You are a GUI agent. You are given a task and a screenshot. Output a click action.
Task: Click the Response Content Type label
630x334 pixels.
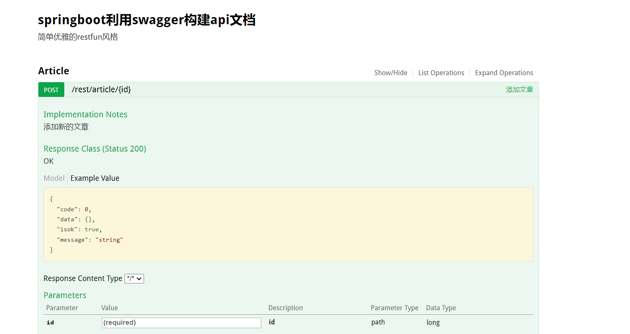pyautogui.click(x=83, y=278)
